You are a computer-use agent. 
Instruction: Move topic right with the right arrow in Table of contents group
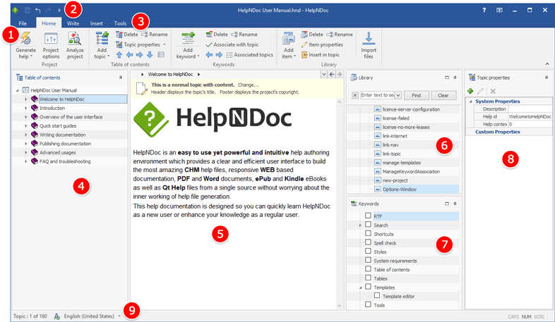[140, 55]
